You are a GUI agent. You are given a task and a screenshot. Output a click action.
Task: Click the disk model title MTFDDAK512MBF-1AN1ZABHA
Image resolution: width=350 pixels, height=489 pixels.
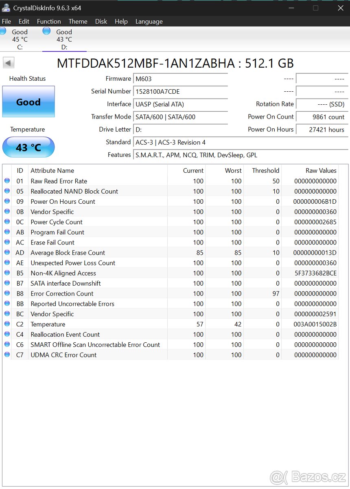click(146, 63)
